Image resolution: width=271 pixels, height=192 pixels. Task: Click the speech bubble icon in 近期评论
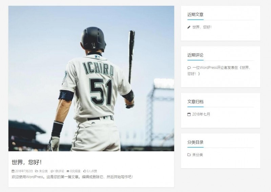pyautogui.click(x=189, y=68)
